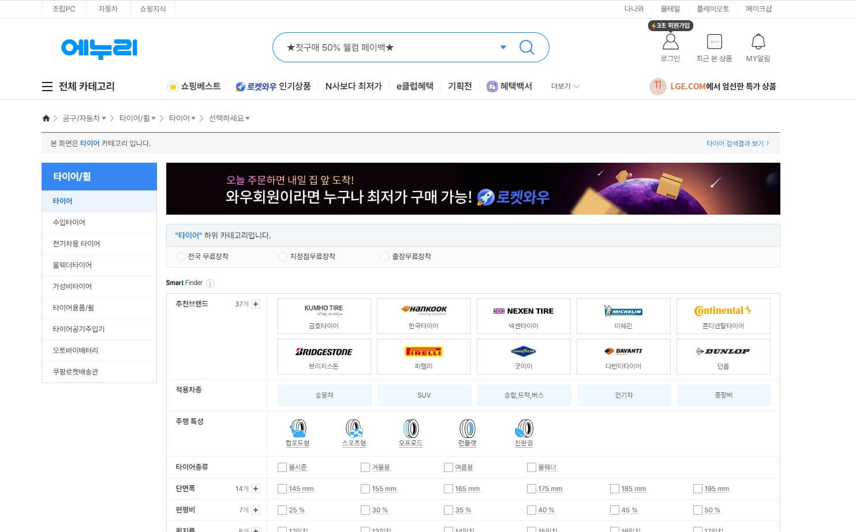Open the login user icon
This screenshot has width=856, height=532.
(670, 42)
